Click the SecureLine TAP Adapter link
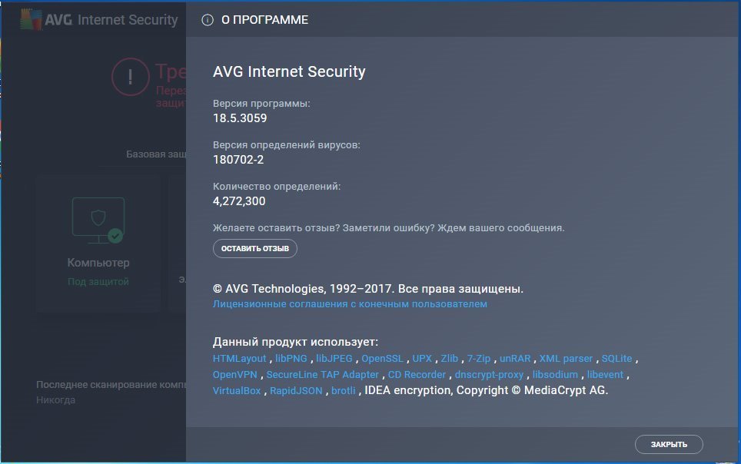Screen dimensions: 741x464 (x=322, y=375)
